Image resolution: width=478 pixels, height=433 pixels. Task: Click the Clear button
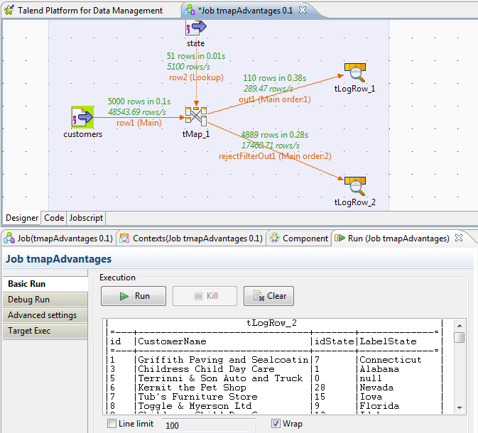point(268,296)
